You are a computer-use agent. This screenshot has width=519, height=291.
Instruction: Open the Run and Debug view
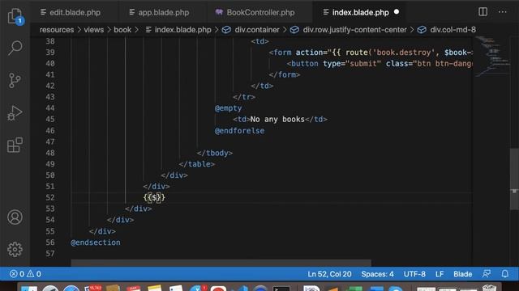(x=15, y=112)
